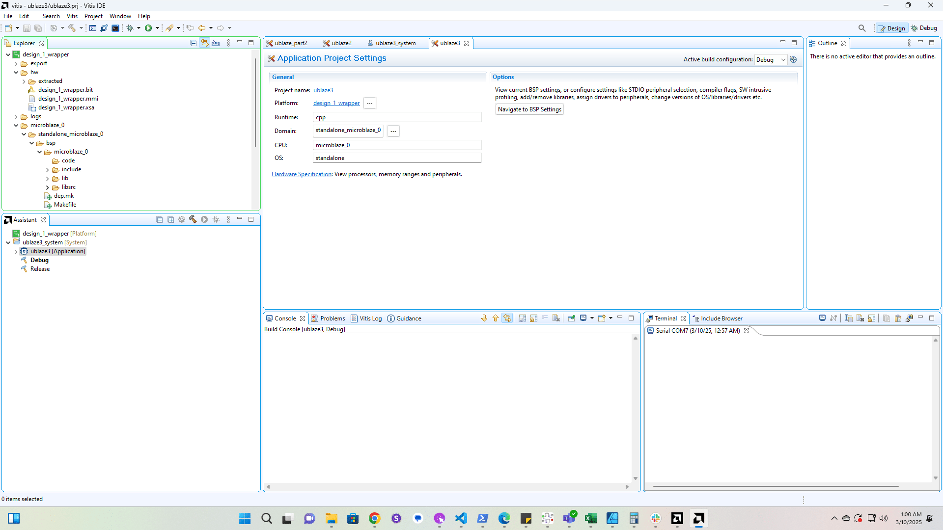Viewport: 943px width, 530px height.
Task: Expand ublaze3 [Application] in the Assistant
Action: [x=16, y=251]
